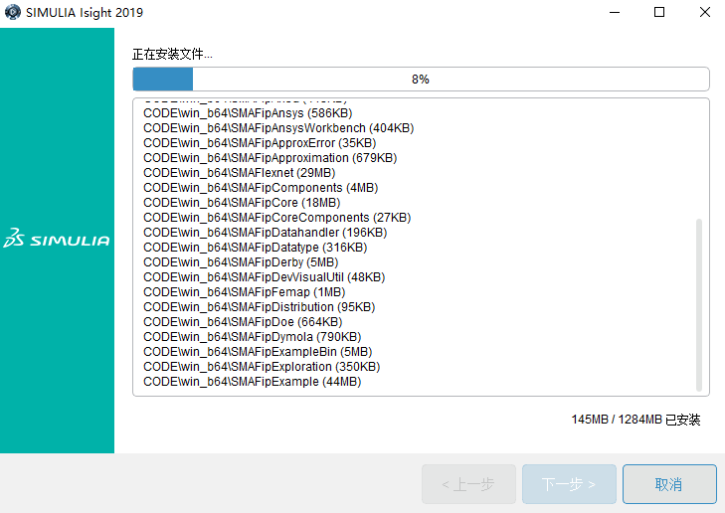Select the SMAFipAnsys (586KB) log line
The height and width of the screenshot is (513, 725).
(x=254, y=113)
